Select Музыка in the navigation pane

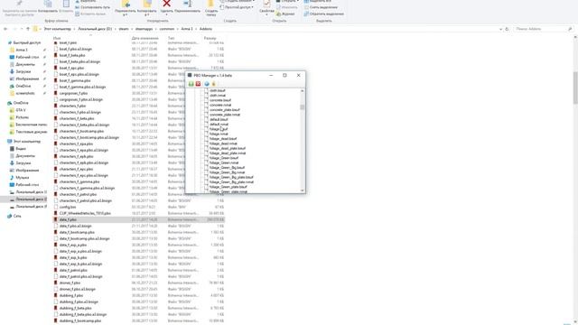coord(22,178)
